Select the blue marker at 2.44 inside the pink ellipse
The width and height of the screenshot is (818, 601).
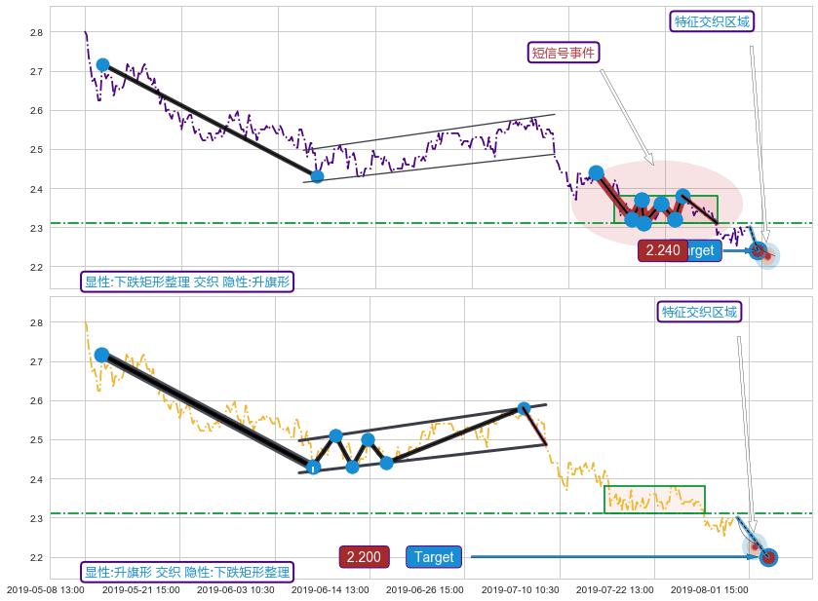pos(597,173)
